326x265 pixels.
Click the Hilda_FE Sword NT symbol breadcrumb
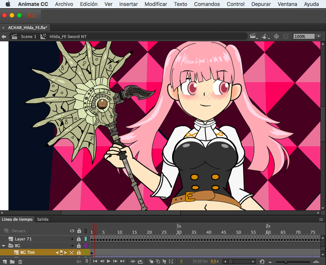tap(68, 36)
